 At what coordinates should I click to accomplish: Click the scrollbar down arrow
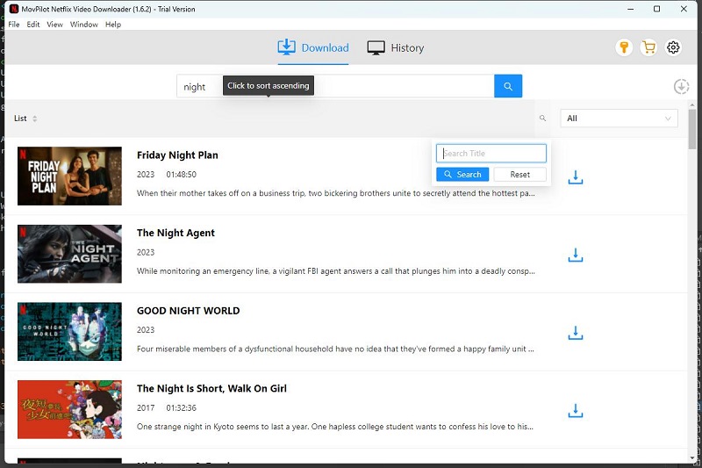692,458
